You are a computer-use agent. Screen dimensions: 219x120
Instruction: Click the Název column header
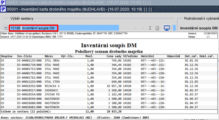tap(49, 56)
